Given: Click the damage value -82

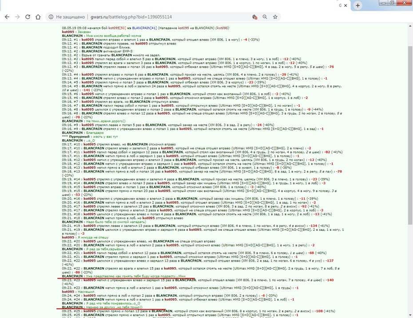Looking at the screenshot, I should 327,152.
